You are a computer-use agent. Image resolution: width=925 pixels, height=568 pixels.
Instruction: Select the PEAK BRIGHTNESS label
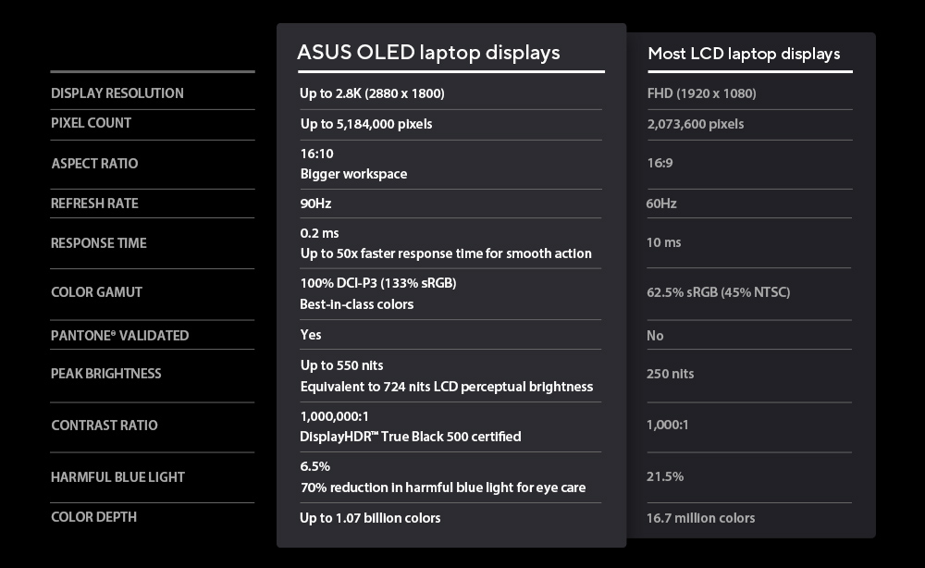(106, 374)
